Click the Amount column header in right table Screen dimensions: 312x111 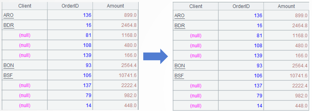click(x=286, y=6)
